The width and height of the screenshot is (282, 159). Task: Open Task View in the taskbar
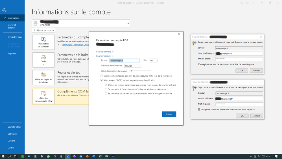(x=16, y=156)
